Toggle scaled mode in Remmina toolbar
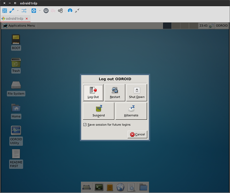Image resolution: width=230 pixels, height=193 pixels. (x=34, y=11)
